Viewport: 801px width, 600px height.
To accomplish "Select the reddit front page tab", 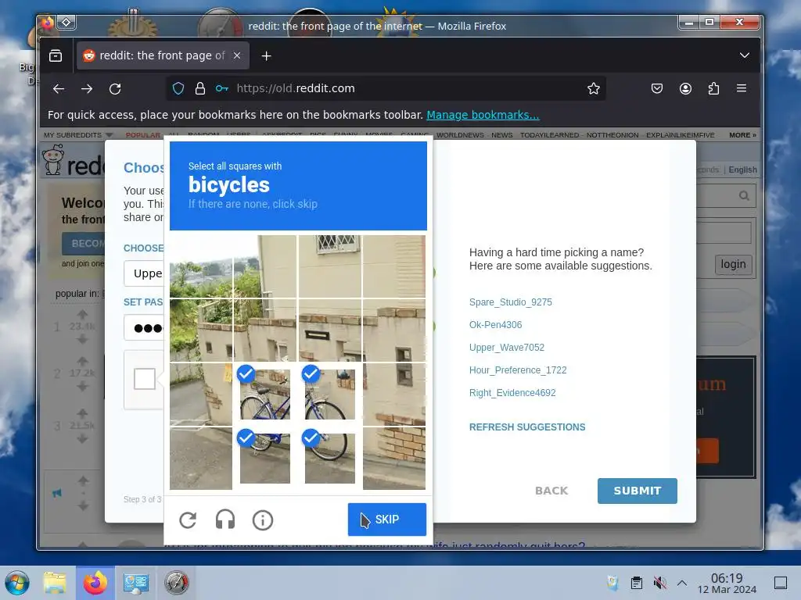I will coord(163,55).
